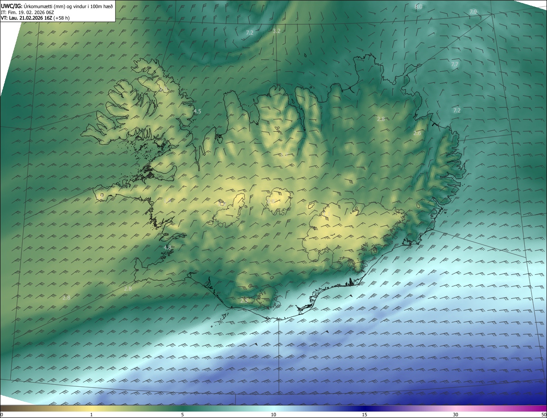
Task: Click the '4.5' value label on the map
Action: tap(197, 111)
